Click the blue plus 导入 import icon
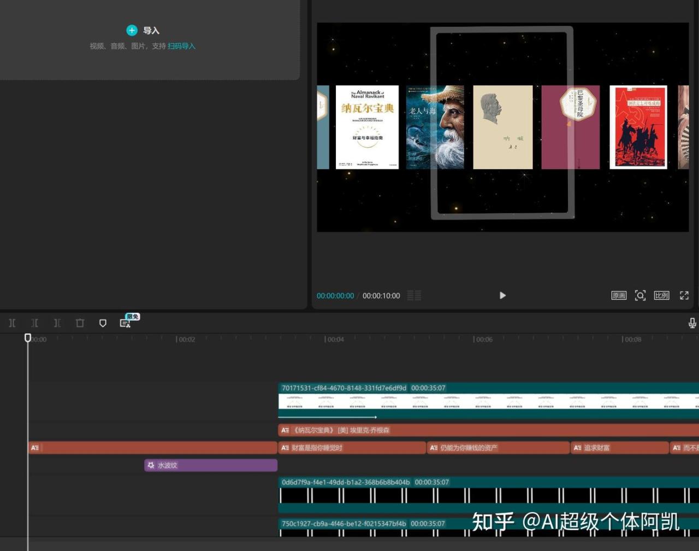Image resolution: width=699 pixels, height=551 pixels. pyautogui.click(x=132, y=31)
